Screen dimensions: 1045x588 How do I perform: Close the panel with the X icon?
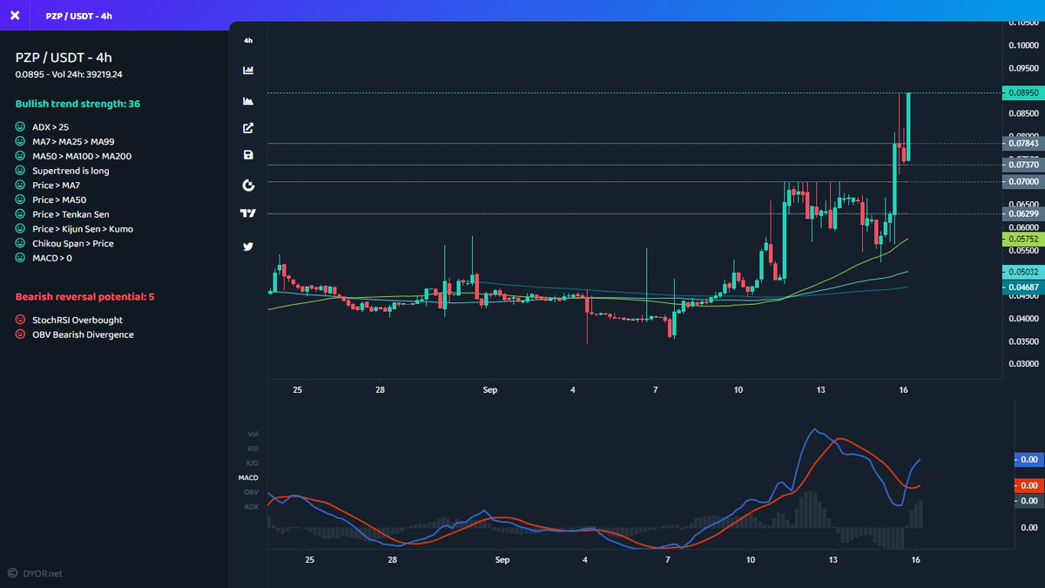click(15, 15)
